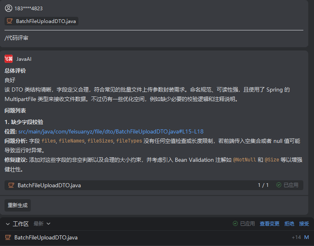Click 查看变更 to view changes
314x246 pixels.
tap(270, 224)
